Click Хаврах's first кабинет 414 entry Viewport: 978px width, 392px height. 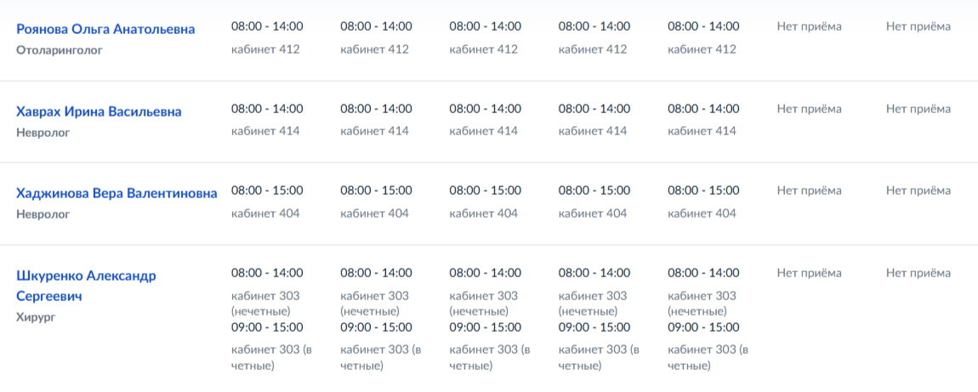pyautogui.click(x=265, y=131)
